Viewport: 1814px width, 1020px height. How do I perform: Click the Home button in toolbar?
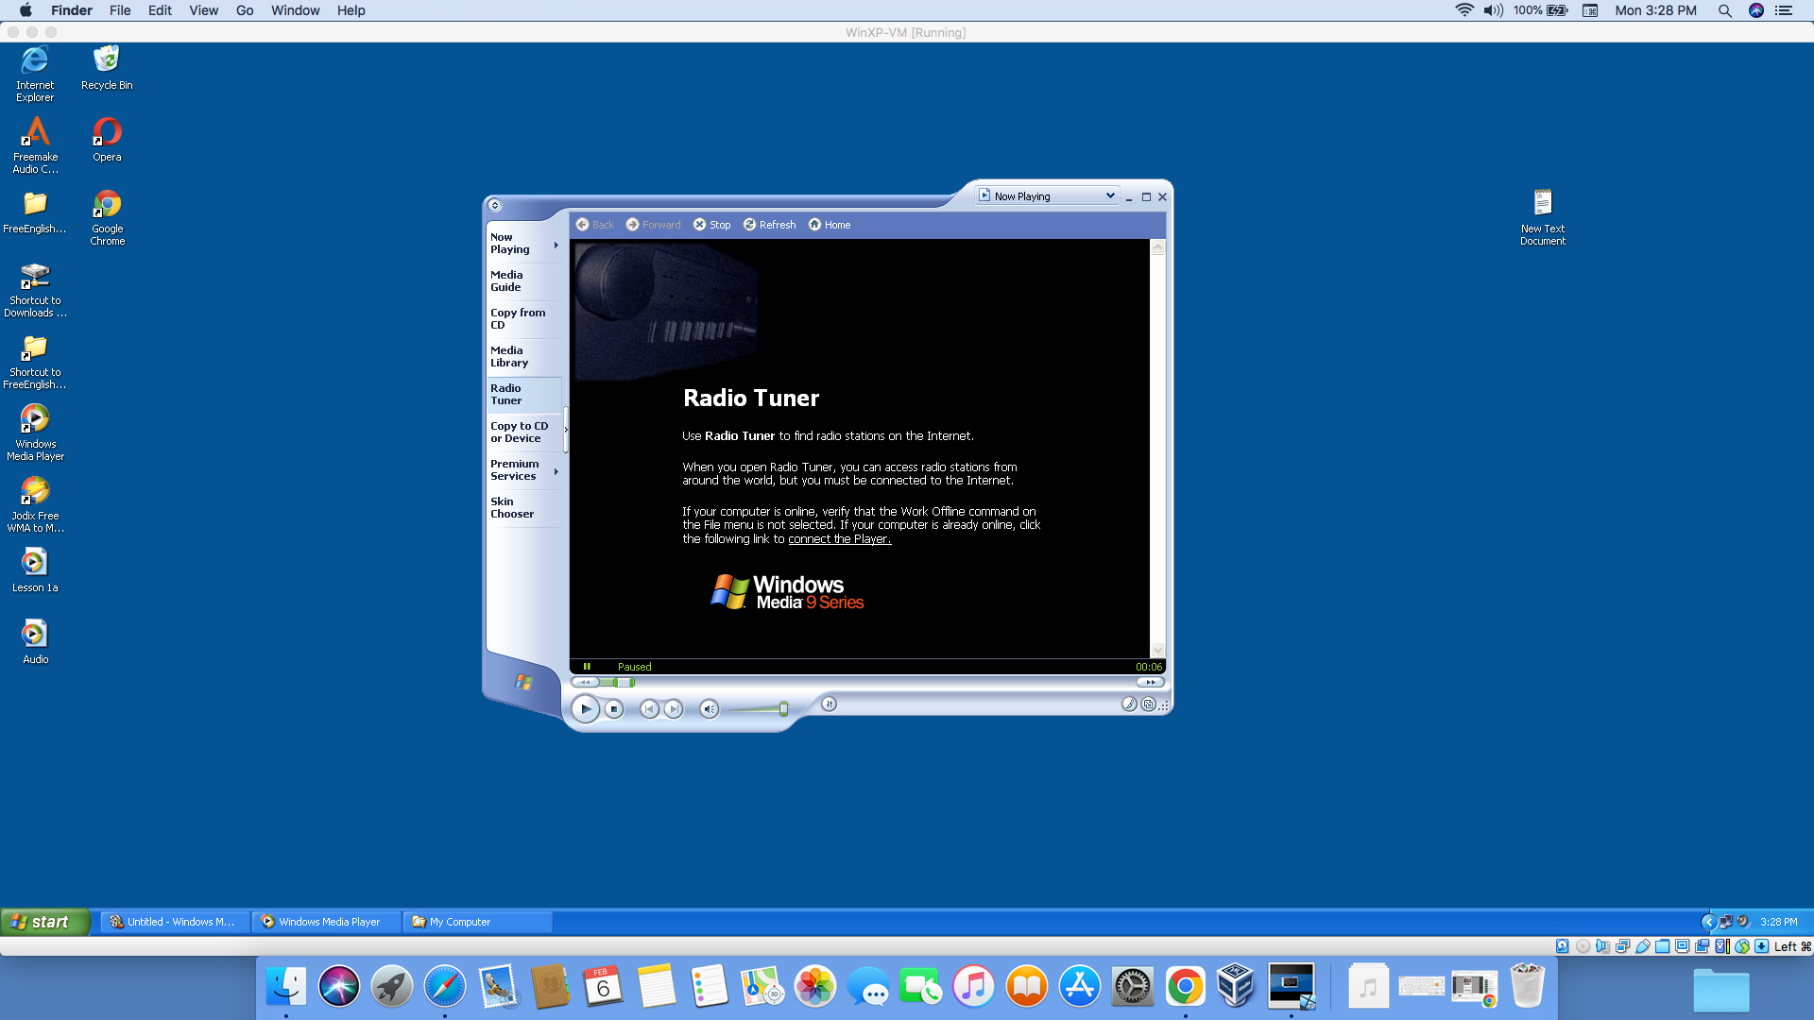point(830,225)
